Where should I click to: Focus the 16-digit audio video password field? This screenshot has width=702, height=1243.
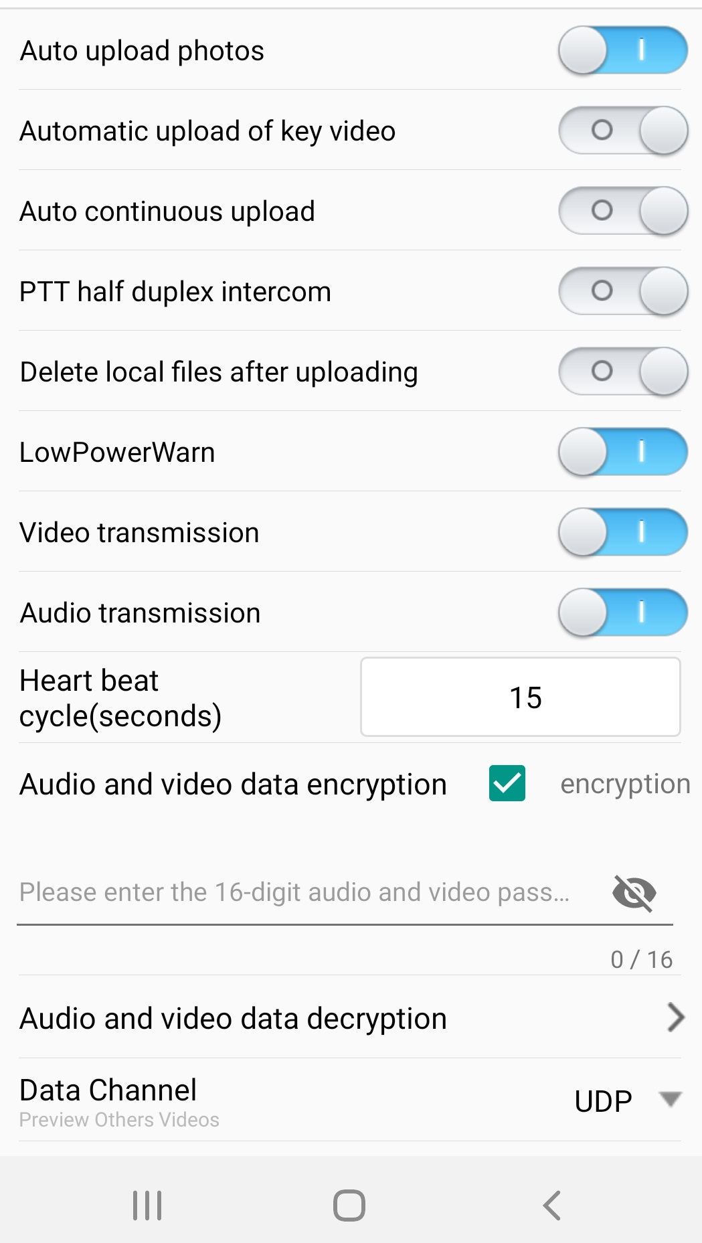click(294, 892)
